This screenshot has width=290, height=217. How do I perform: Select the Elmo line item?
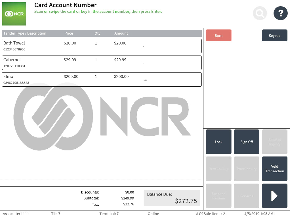(102, 79)
